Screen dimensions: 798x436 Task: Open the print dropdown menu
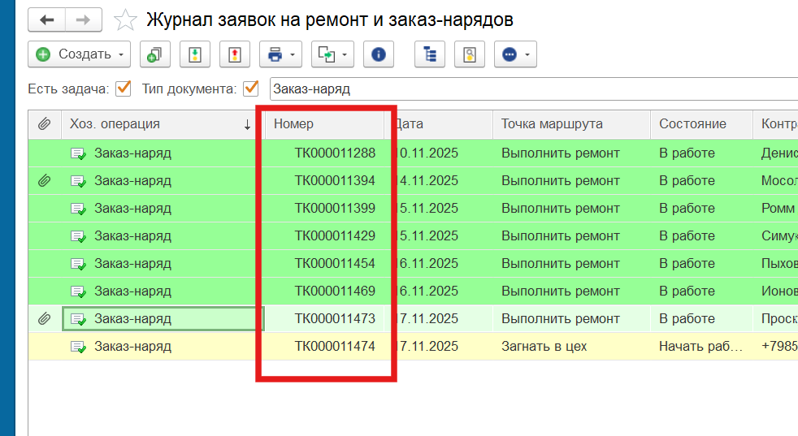tap(280, 54)
